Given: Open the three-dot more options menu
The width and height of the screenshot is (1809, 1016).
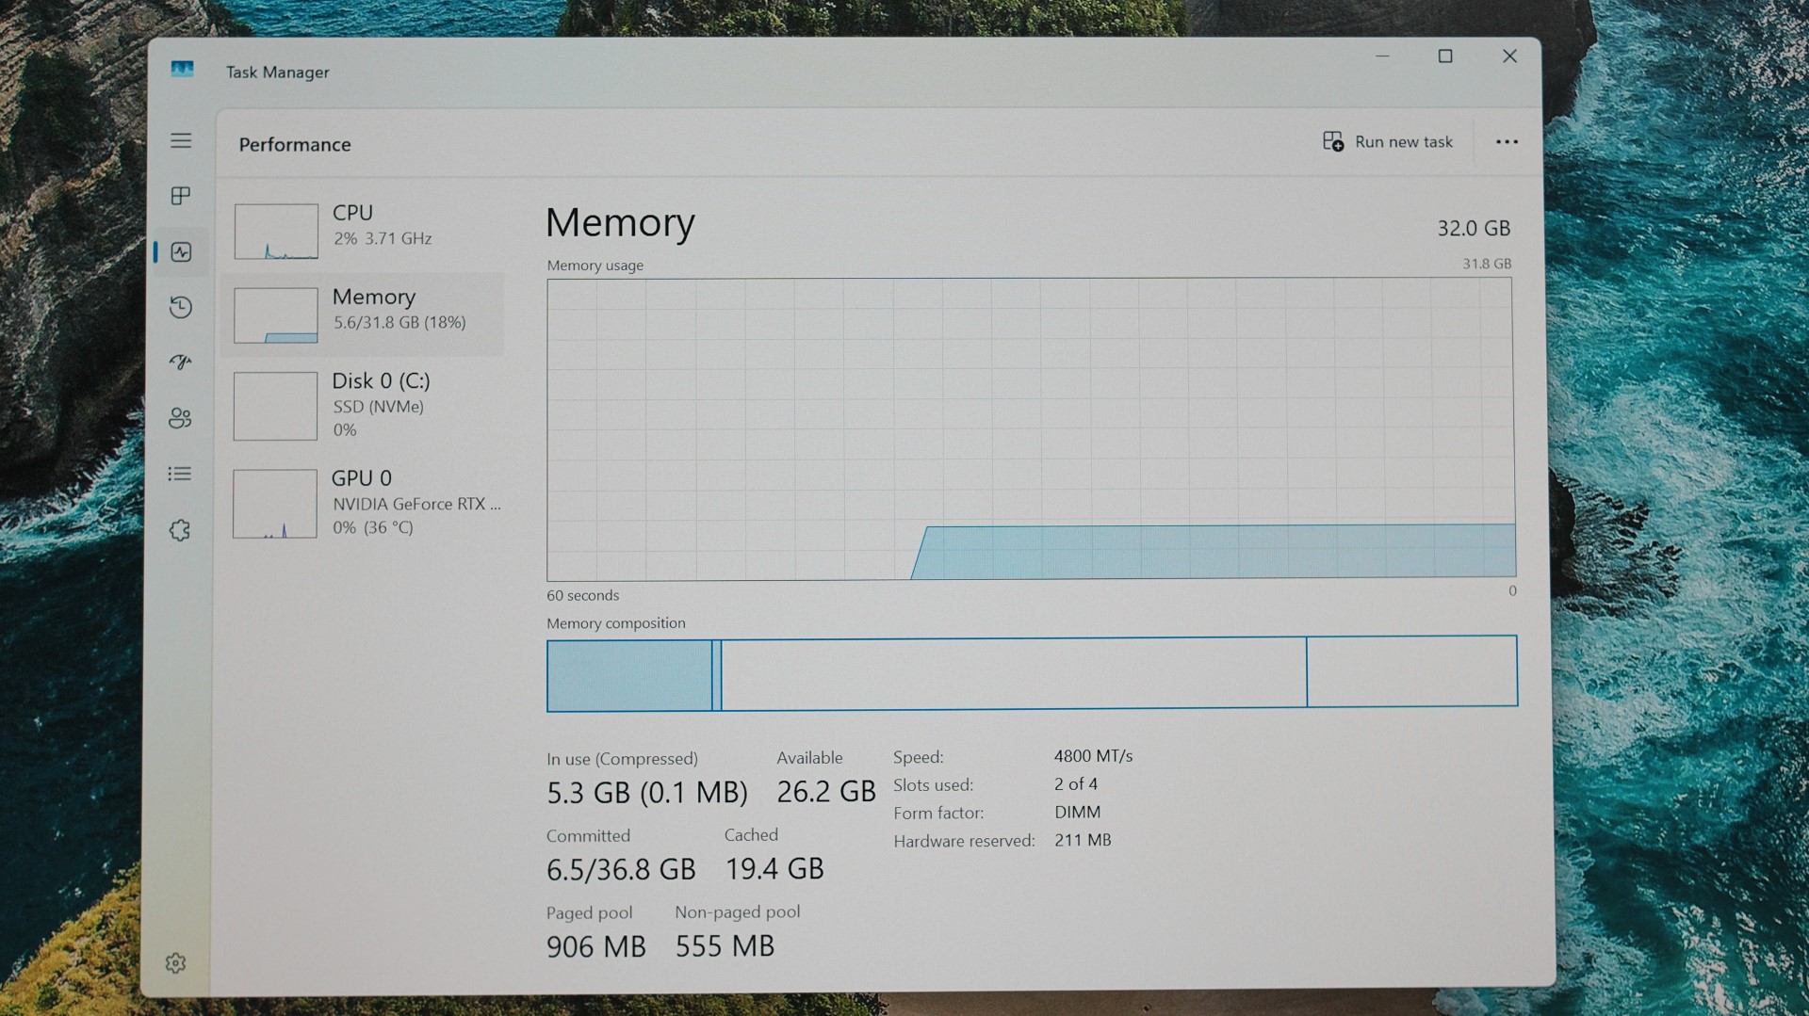Looking at the screenshot, I should [x=1507, y=142].
